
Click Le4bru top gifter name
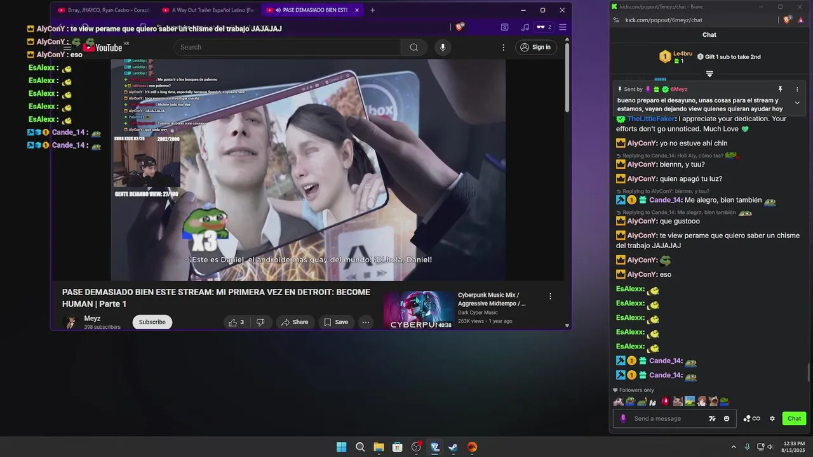tap(683, 53)
